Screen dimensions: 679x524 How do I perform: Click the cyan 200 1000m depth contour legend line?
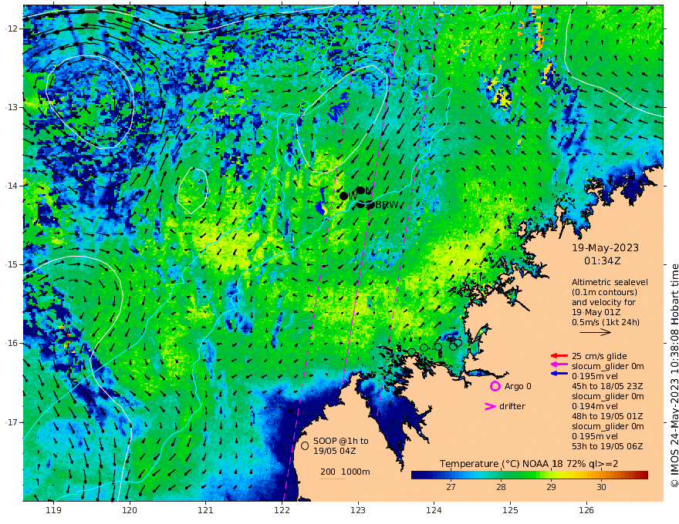coord(333,479)
